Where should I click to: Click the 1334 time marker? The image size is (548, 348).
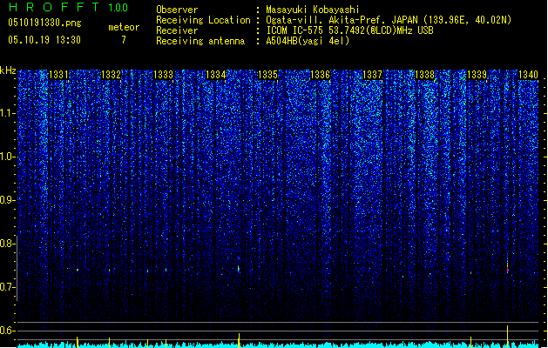216,75
